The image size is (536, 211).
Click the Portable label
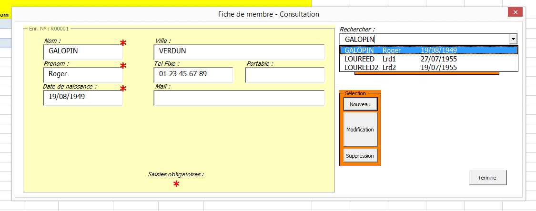click(x=260, y=64)
